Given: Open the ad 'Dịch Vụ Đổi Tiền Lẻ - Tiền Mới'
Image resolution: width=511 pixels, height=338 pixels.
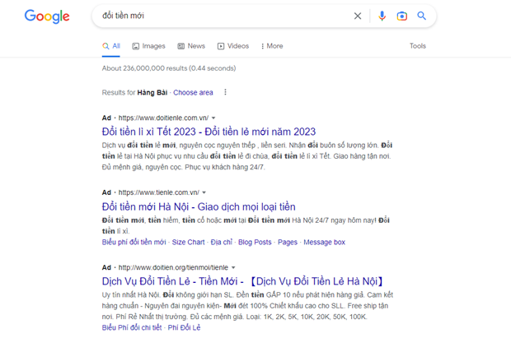Looking at the screenshot, I should point(242,281).
